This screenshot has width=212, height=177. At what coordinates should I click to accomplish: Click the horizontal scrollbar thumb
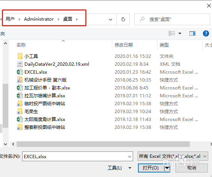point(103,144)
